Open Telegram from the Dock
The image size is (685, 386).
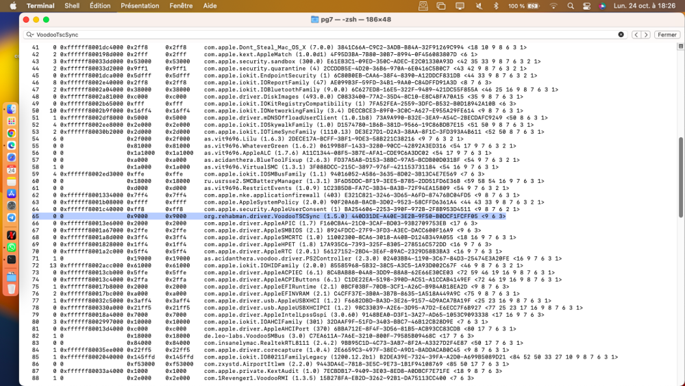click(12, 218)
